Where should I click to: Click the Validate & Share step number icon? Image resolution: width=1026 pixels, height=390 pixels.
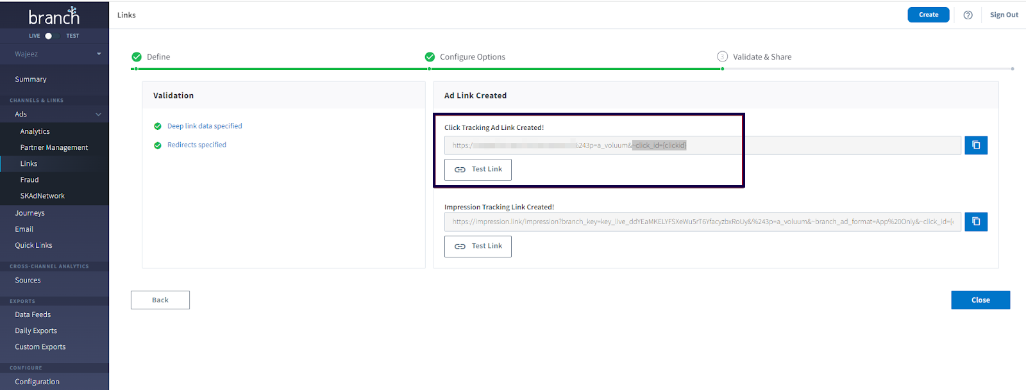pyautogui.click(x=722, y=57)
